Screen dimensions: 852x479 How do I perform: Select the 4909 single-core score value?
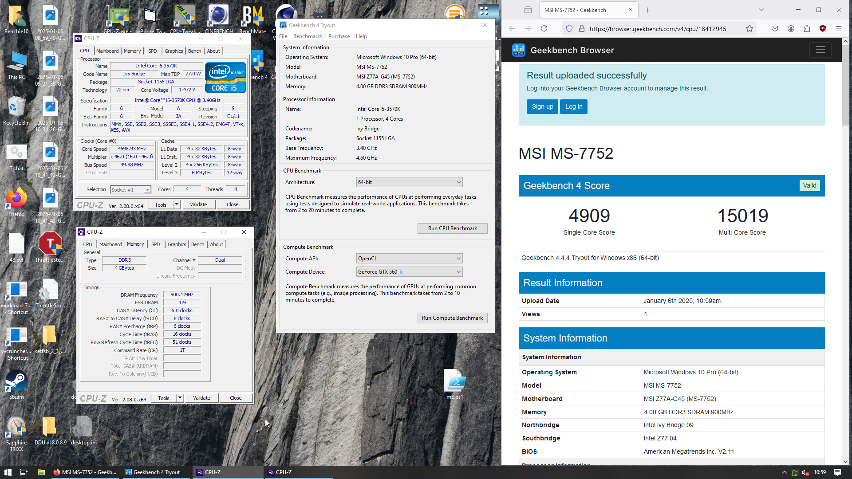tap(589, 216)
